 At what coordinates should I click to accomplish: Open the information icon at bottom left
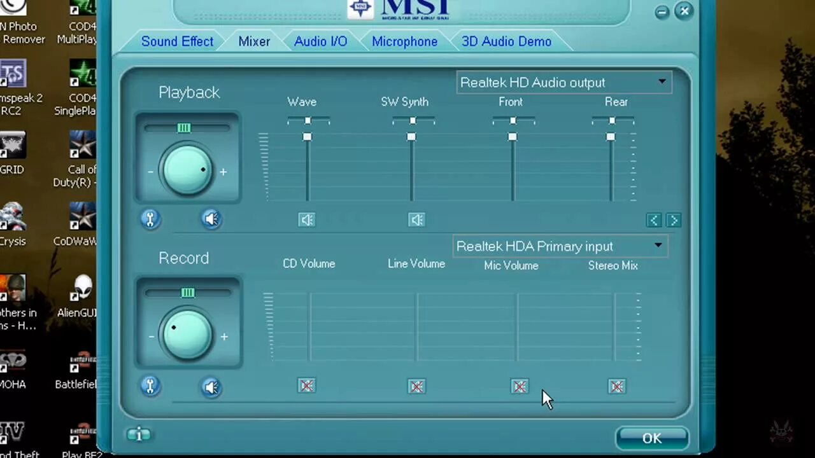[x=139, y=434]
